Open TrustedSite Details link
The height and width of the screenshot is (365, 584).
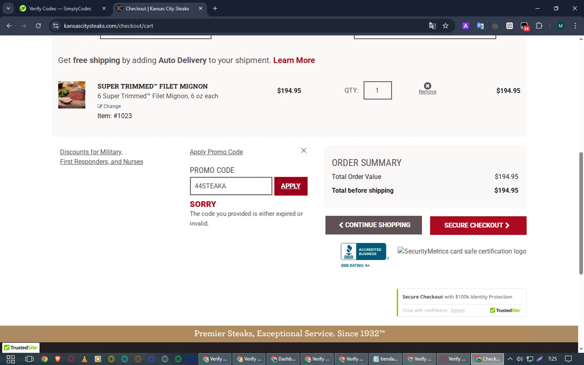457,311
